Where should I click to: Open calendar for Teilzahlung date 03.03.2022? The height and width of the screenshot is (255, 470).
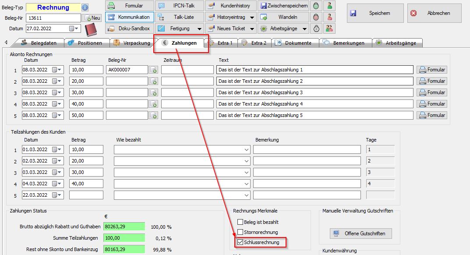57,173
